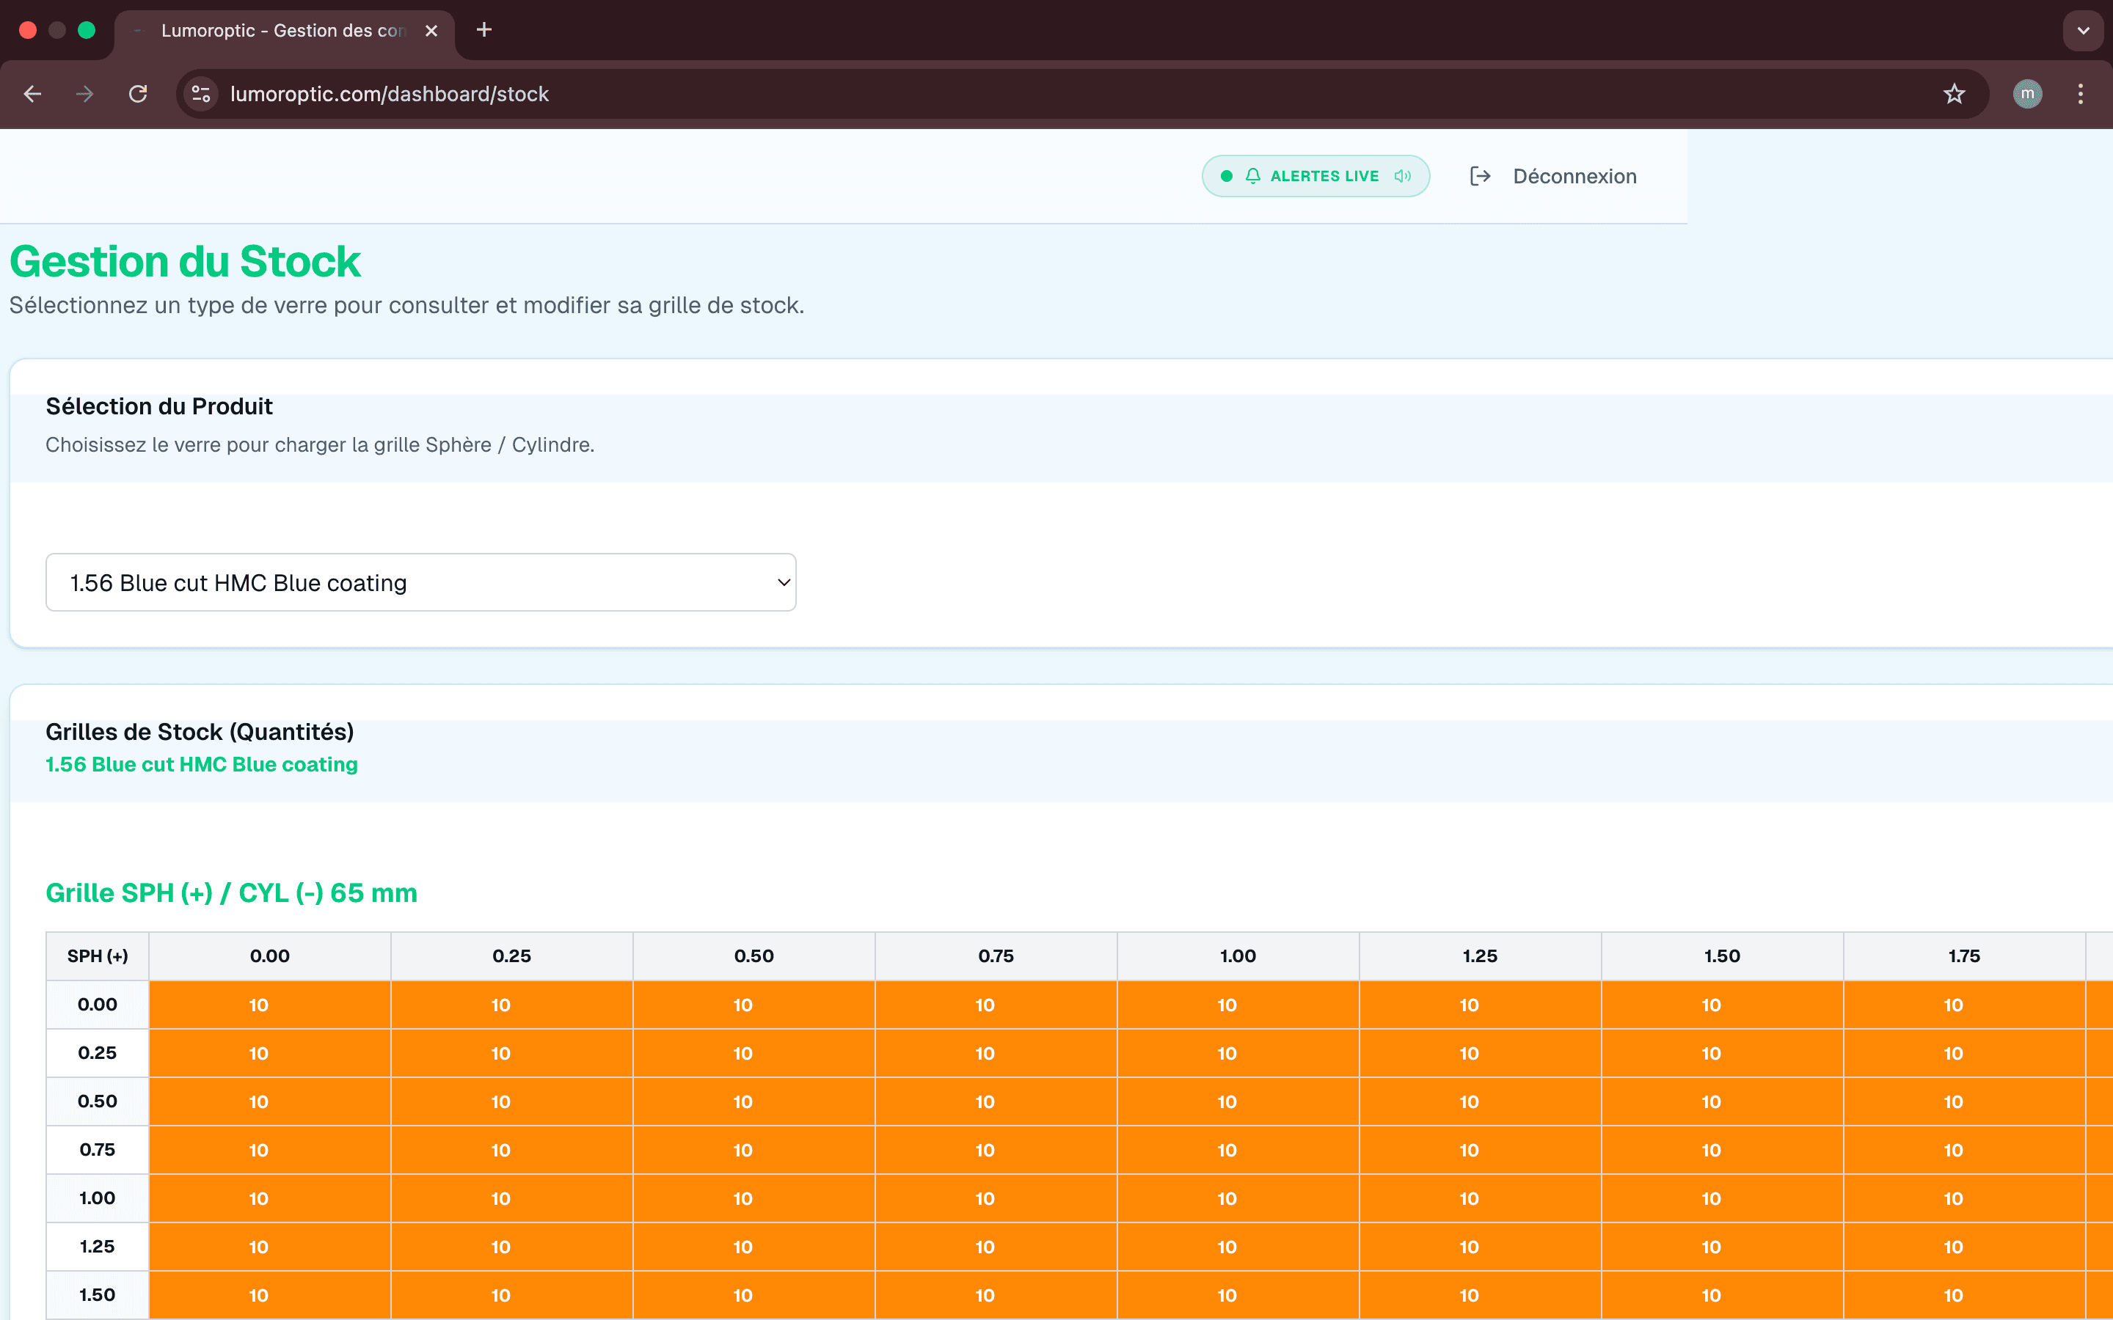Reload the page with the refresh icon
This screenshot has height=1320, width=2113.
click(x=138, y=93)
